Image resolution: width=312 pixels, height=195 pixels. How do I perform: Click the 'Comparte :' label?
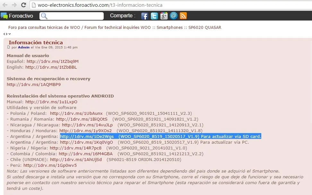tap(123, 15)
